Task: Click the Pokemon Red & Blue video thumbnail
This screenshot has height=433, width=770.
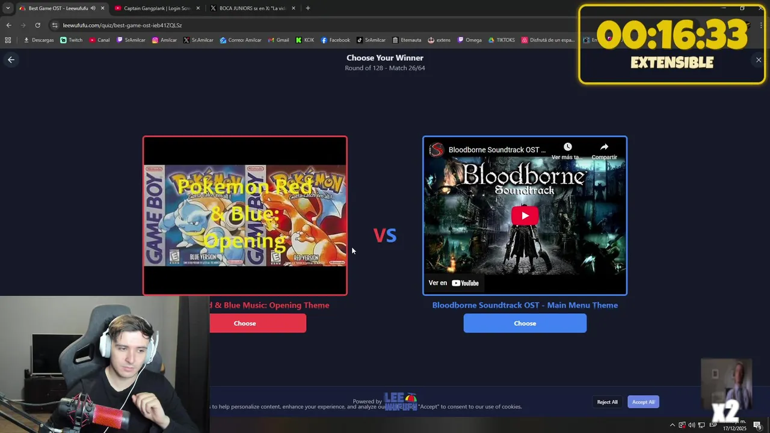Action: tap(245, 215)
